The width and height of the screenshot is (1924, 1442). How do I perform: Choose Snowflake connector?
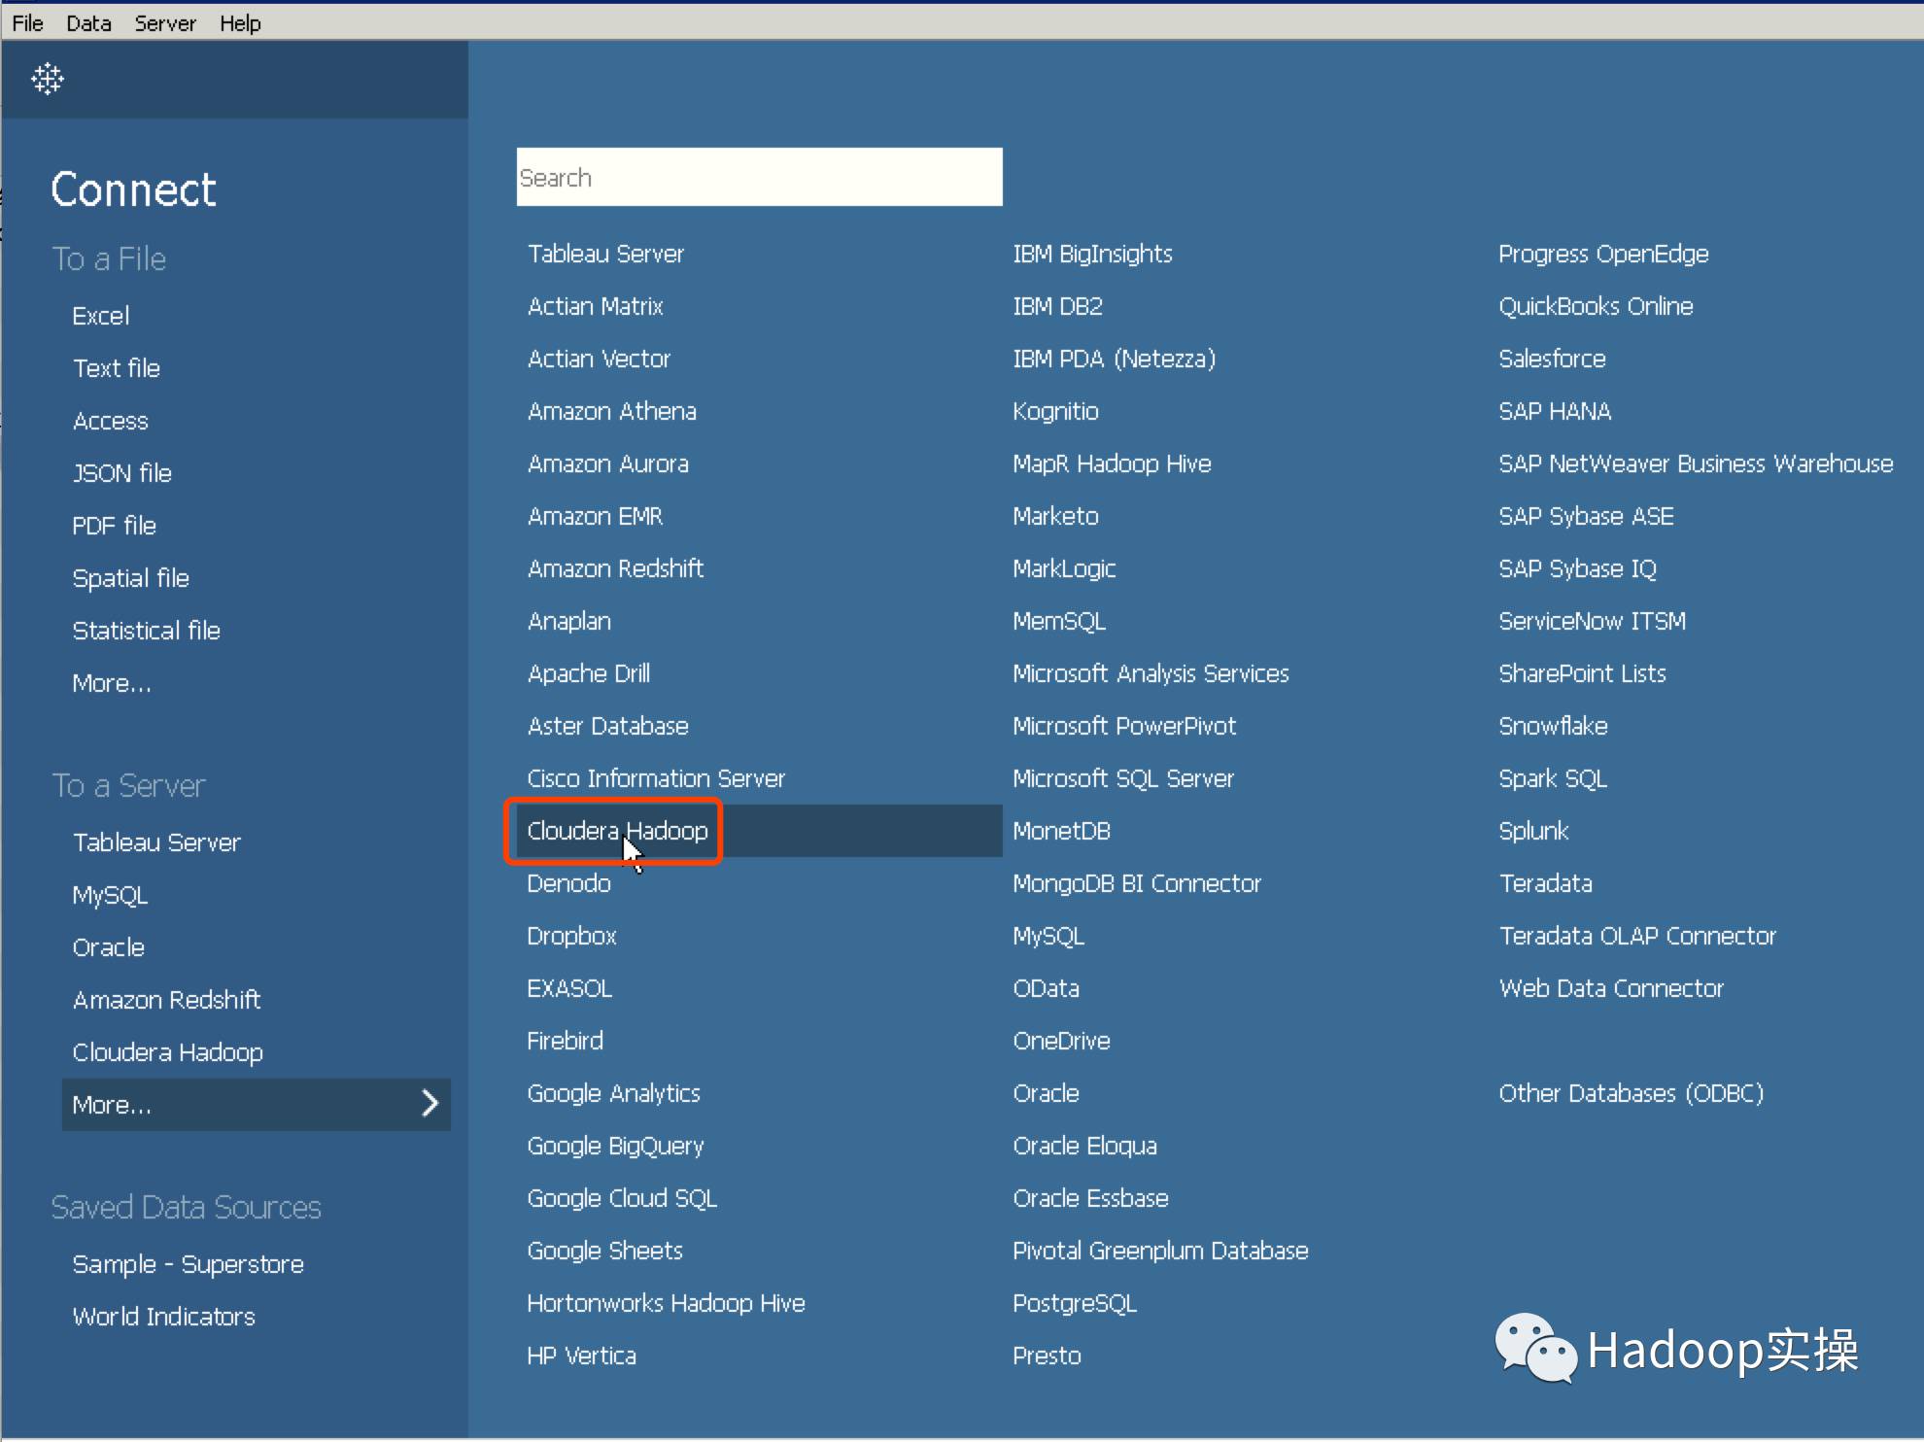[1553, 726]
